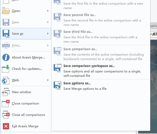Select the New window menu entry
The image size is (157, 134).
[26, 92]
